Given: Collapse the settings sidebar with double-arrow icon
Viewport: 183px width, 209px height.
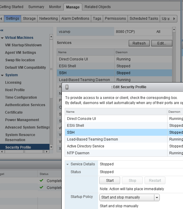Looking at the screenshot, I should (x=2, y=30).
